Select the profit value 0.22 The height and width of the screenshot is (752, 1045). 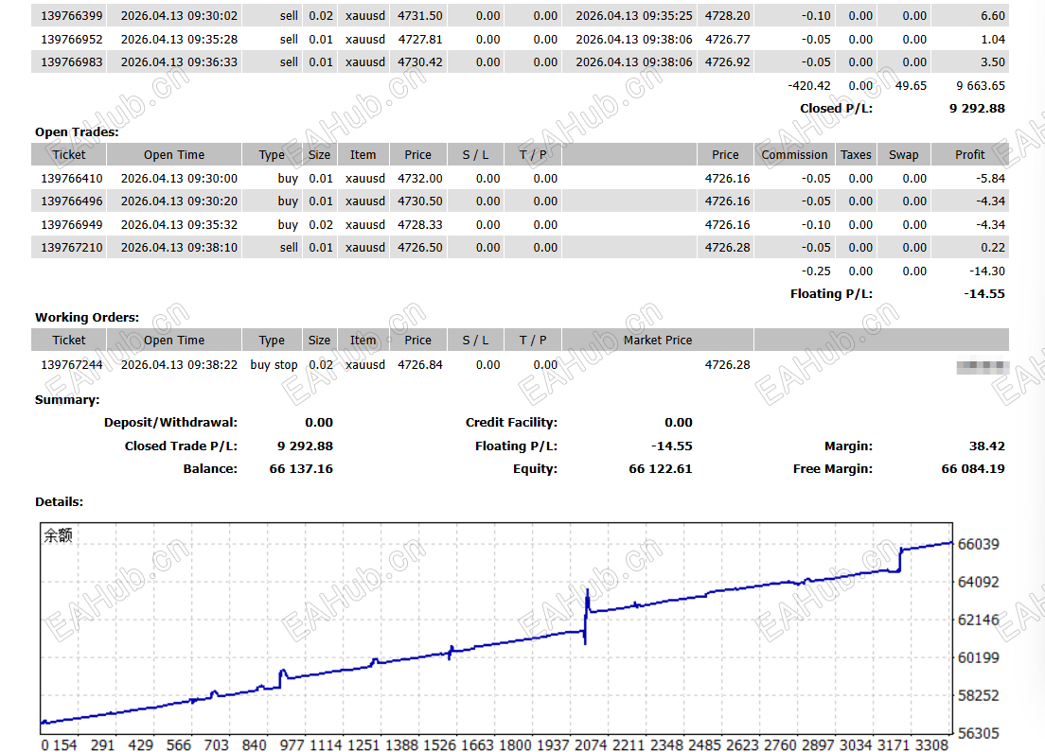click(993, 248)
